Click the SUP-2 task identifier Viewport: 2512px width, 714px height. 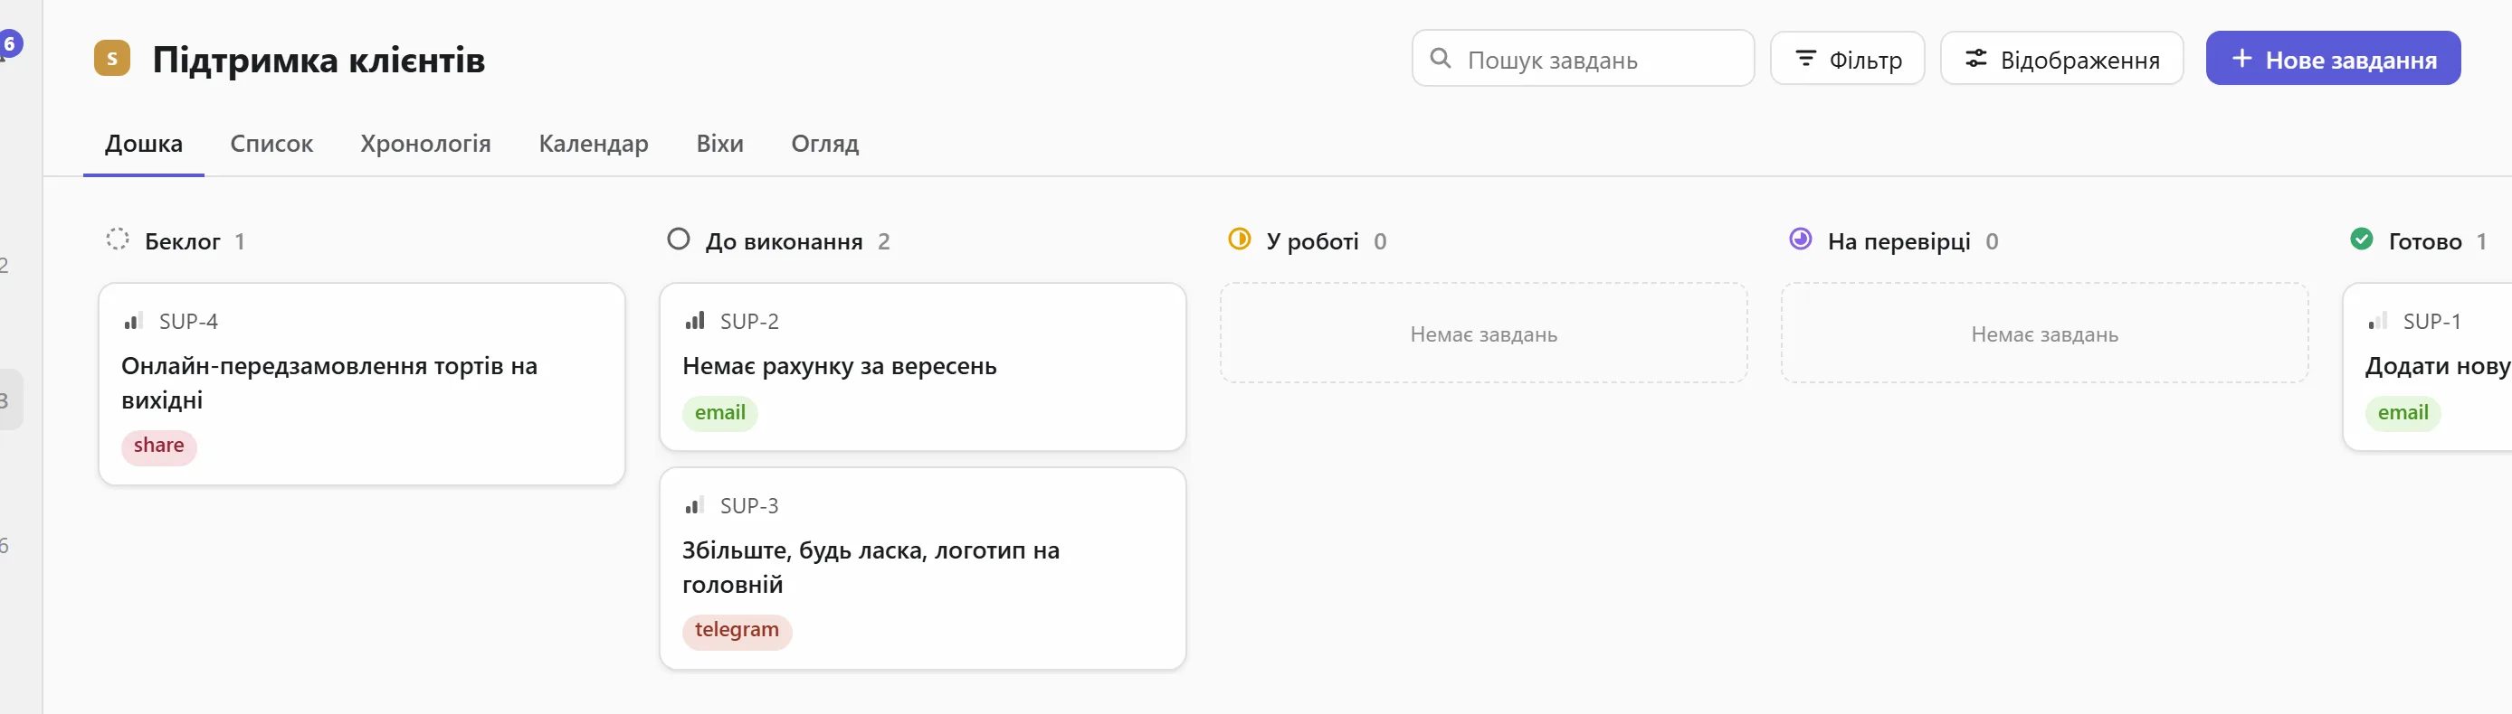749,322
